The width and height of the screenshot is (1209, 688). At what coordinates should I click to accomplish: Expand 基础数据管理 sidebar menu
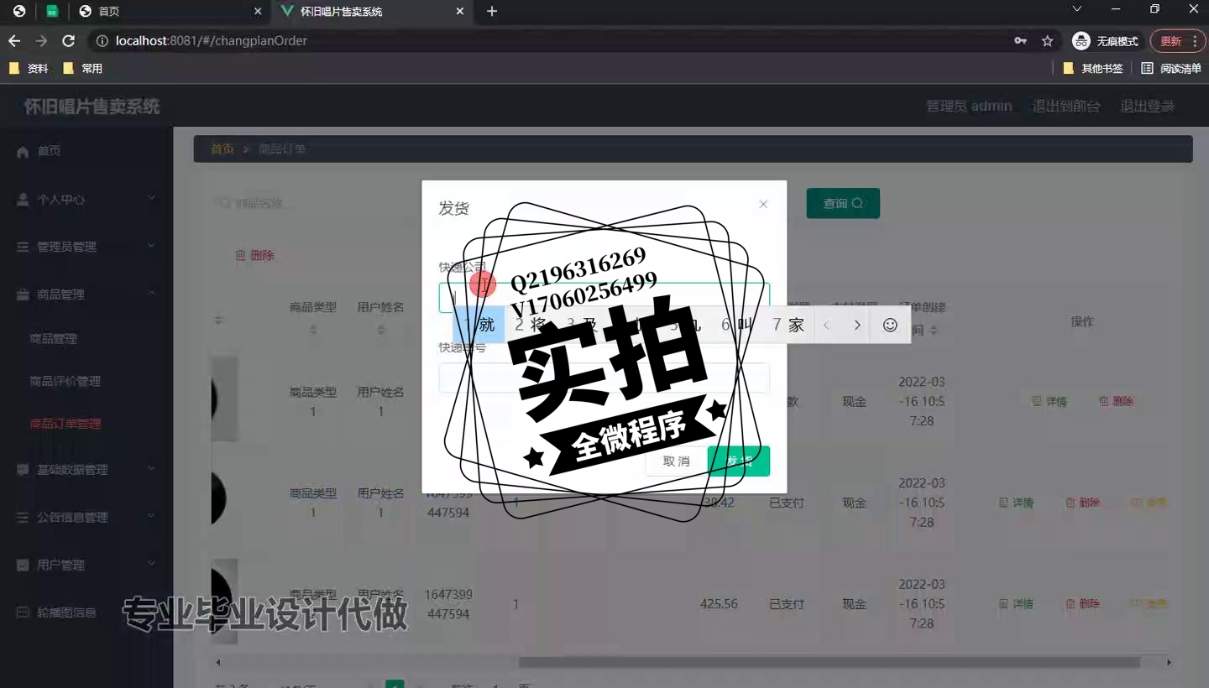(x=86, y=470)
